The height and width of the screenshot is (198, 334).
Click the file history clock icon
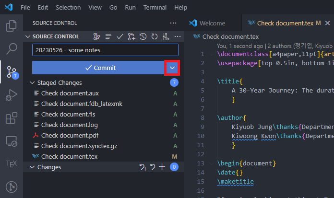point(143,36)
